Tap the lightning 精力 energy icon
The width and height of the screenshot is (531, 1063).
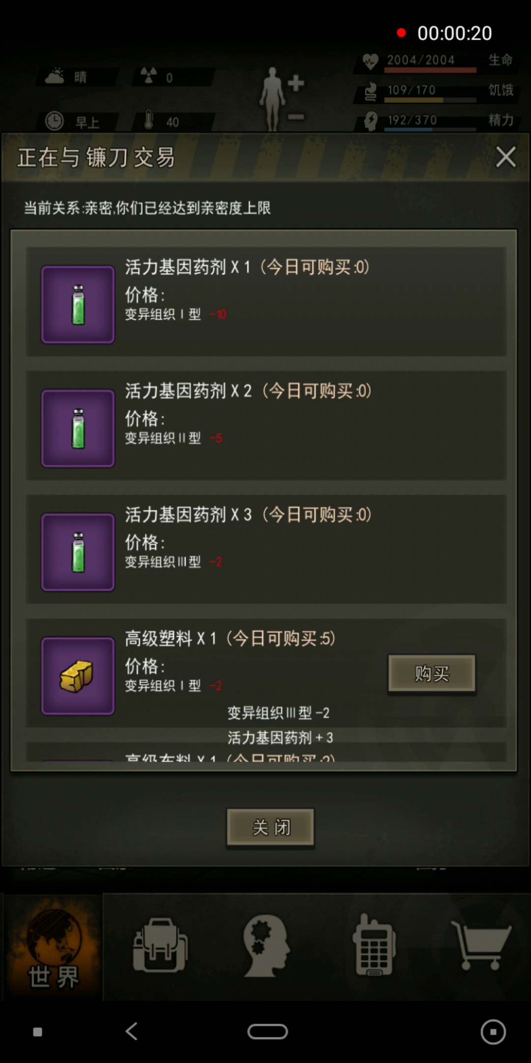pyautogui.click(x=370, y=121)
